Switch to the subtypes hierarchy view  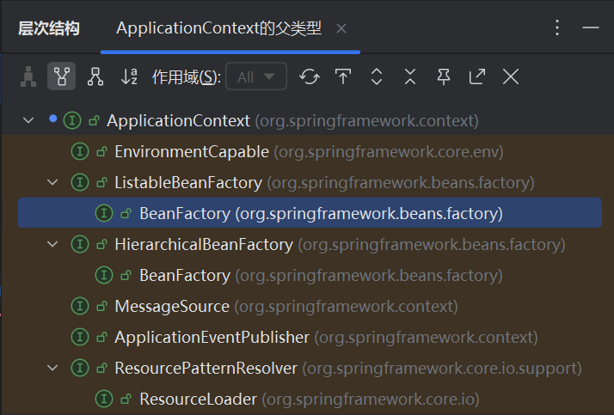click(95, 76)
